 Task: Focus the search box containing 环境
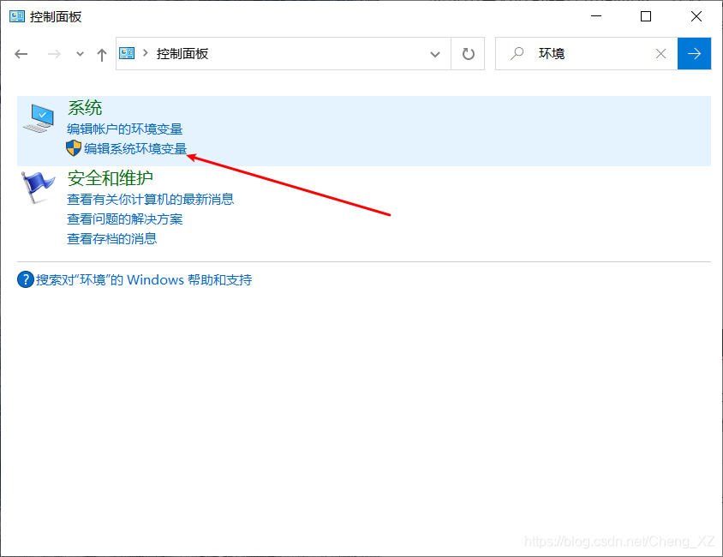pyautogui.click(x=587, y=53)
